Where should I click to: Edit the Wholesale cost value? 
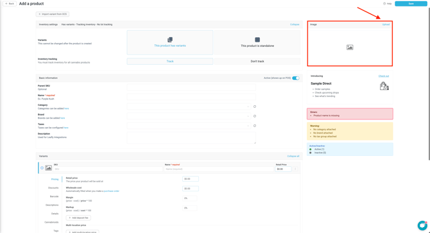[x=191, y=189]
